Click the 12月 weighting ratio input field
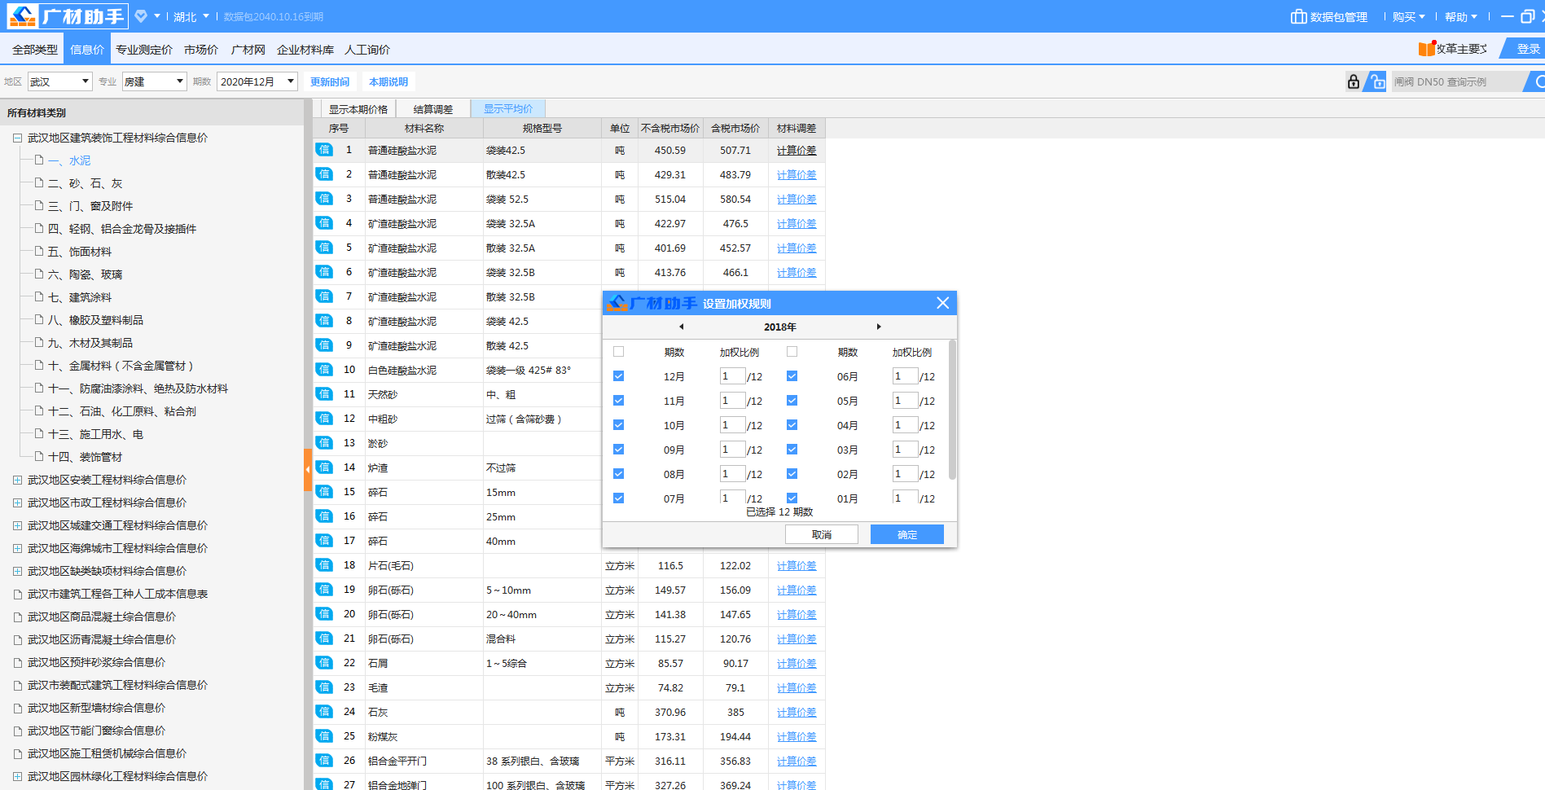The width and height of the screenshot is (1545, 790). click(x=732, y=375)
